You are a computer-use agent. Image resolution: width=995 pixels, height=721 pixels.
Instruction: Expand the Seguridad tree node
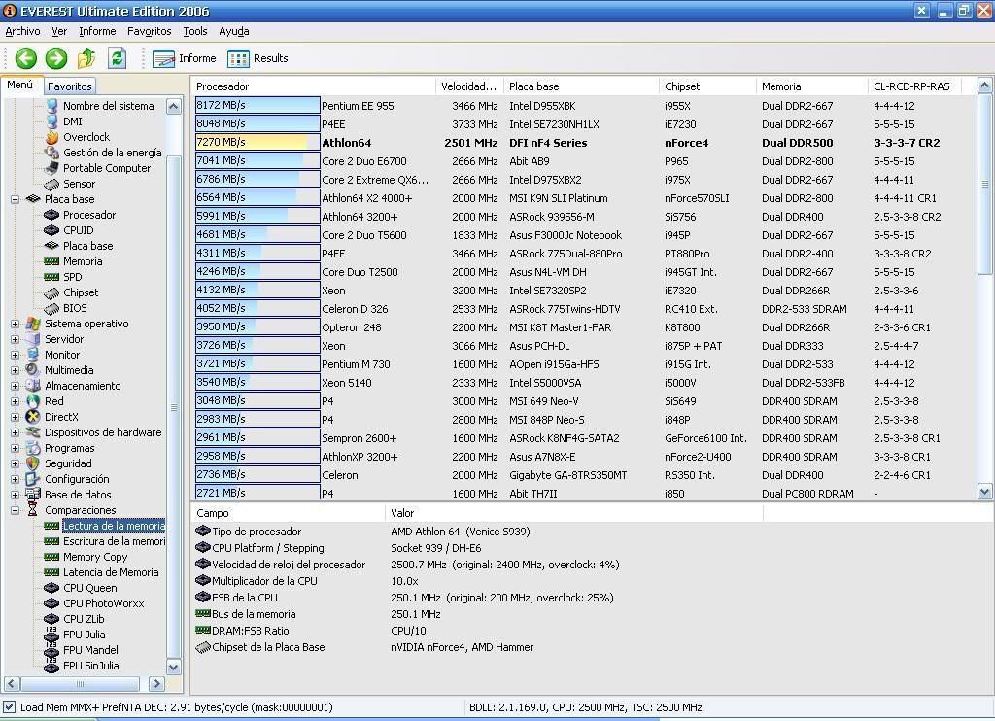tap(15, 463)
